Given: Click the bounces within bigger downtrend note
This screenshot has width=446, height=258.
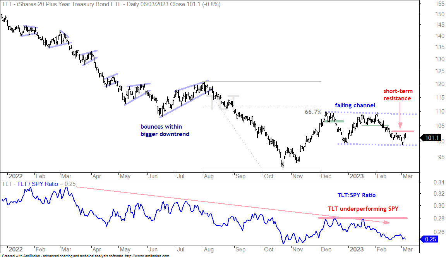Looking at the screenshot, I should click(165, 131).
